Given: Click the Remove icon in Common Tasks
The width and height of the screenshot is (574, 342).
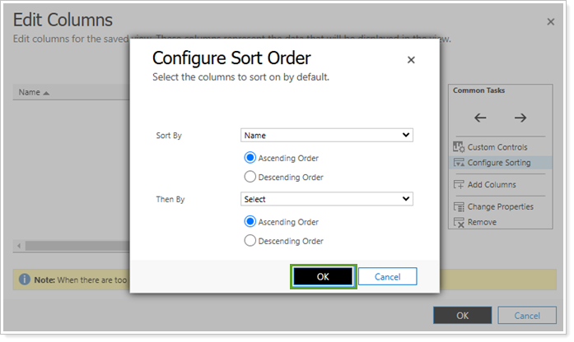Looking at the screenshot, I should tap(460, 222).
